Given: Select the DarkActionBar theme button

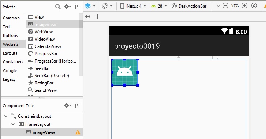Looking at the screenshot, I should (x=189, y=6).
